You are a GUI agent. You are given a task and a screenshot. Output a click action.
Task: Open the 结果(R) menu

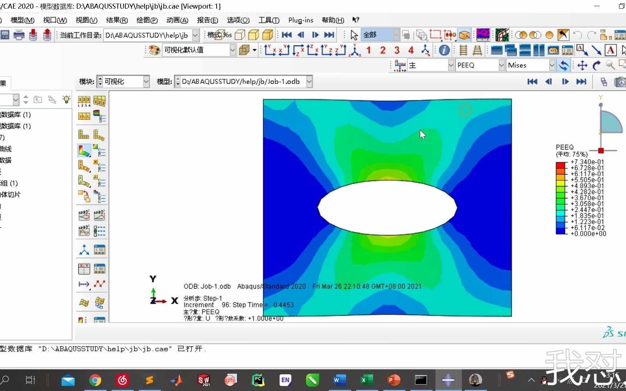(117, 20)
